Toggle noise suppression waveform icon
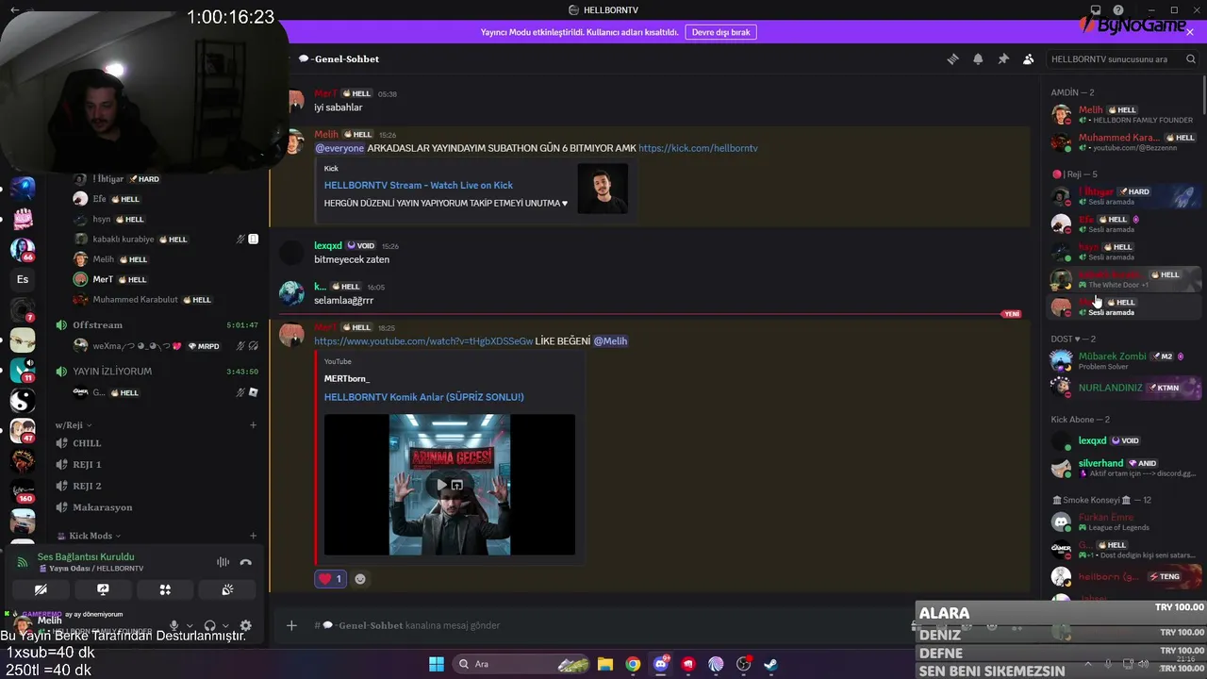Viewport: 1207px width, 679px height. pos(223,562)
